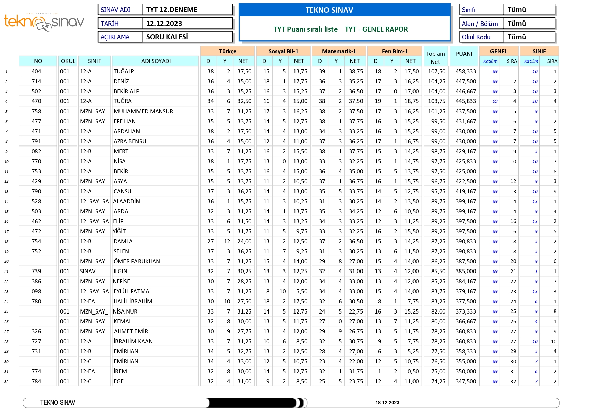
Task: Select student name İREM
Action: [x=120, y=371]
